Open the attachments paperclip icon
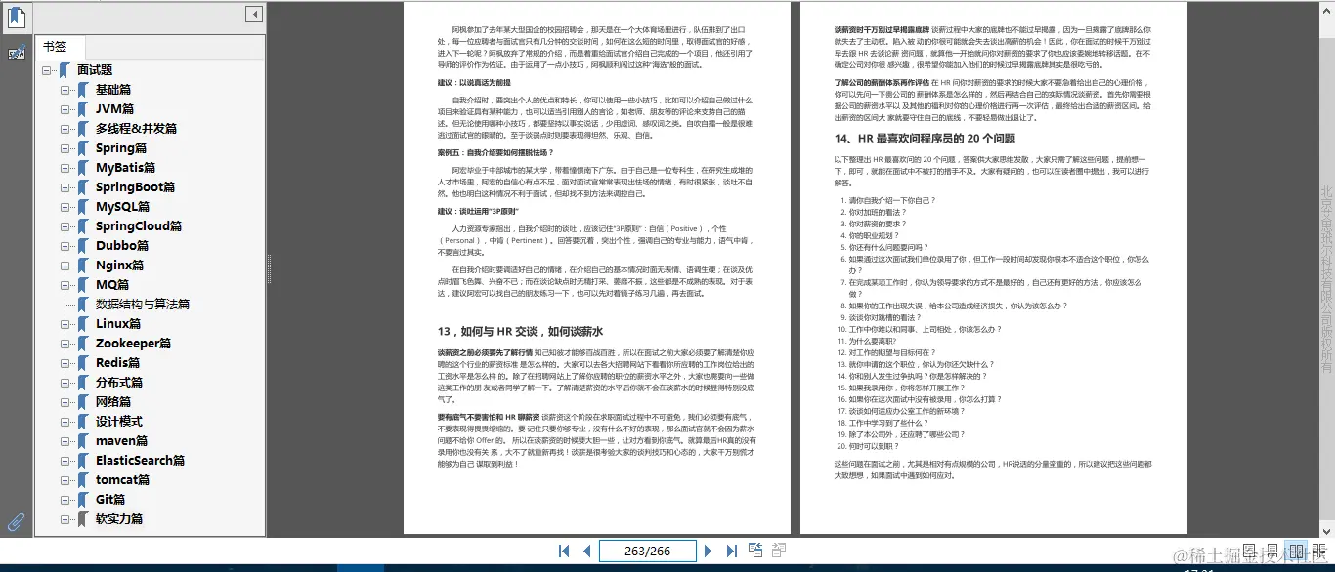This screenshot has height=572, width=1335. pyautogui.click(x=17, y=522)
